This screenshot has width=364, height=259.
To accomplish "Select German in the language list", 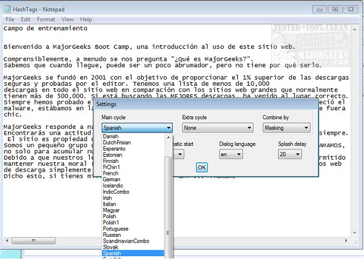I will pos(133,179).
